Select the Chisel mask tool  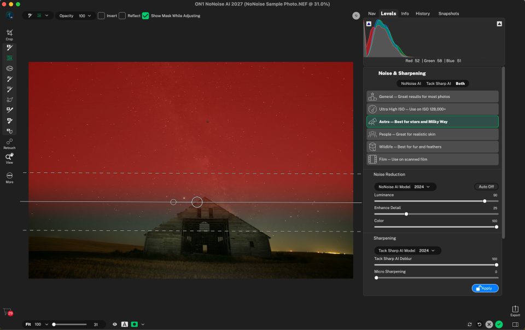pos(9,120)
